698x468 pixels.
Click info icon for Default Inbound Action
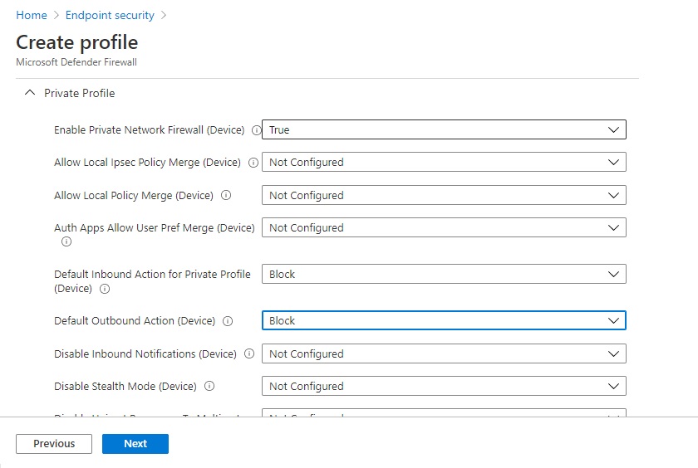click(105, 289)
